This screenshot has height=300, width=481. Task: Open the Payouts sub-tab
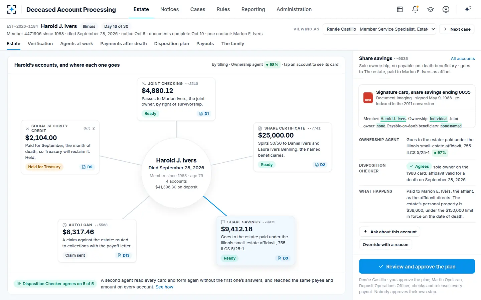pyautogui.click(x=205, y=44)
